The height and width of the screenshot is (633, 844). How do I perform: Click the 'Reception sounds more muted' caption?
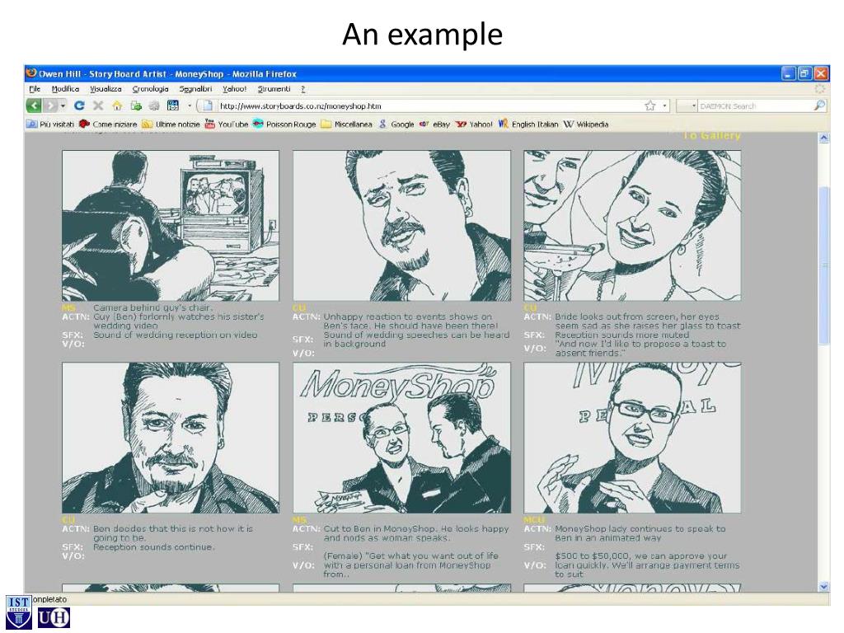coord(621,335)
